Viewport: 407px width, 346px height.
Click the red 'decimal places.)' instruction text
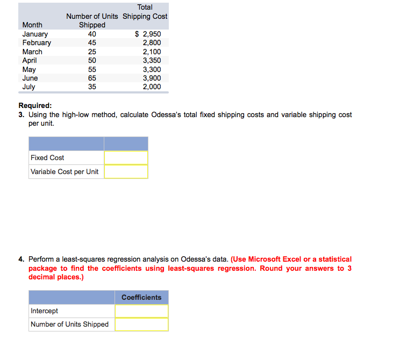pyautogui.click(x=56, y=277)
